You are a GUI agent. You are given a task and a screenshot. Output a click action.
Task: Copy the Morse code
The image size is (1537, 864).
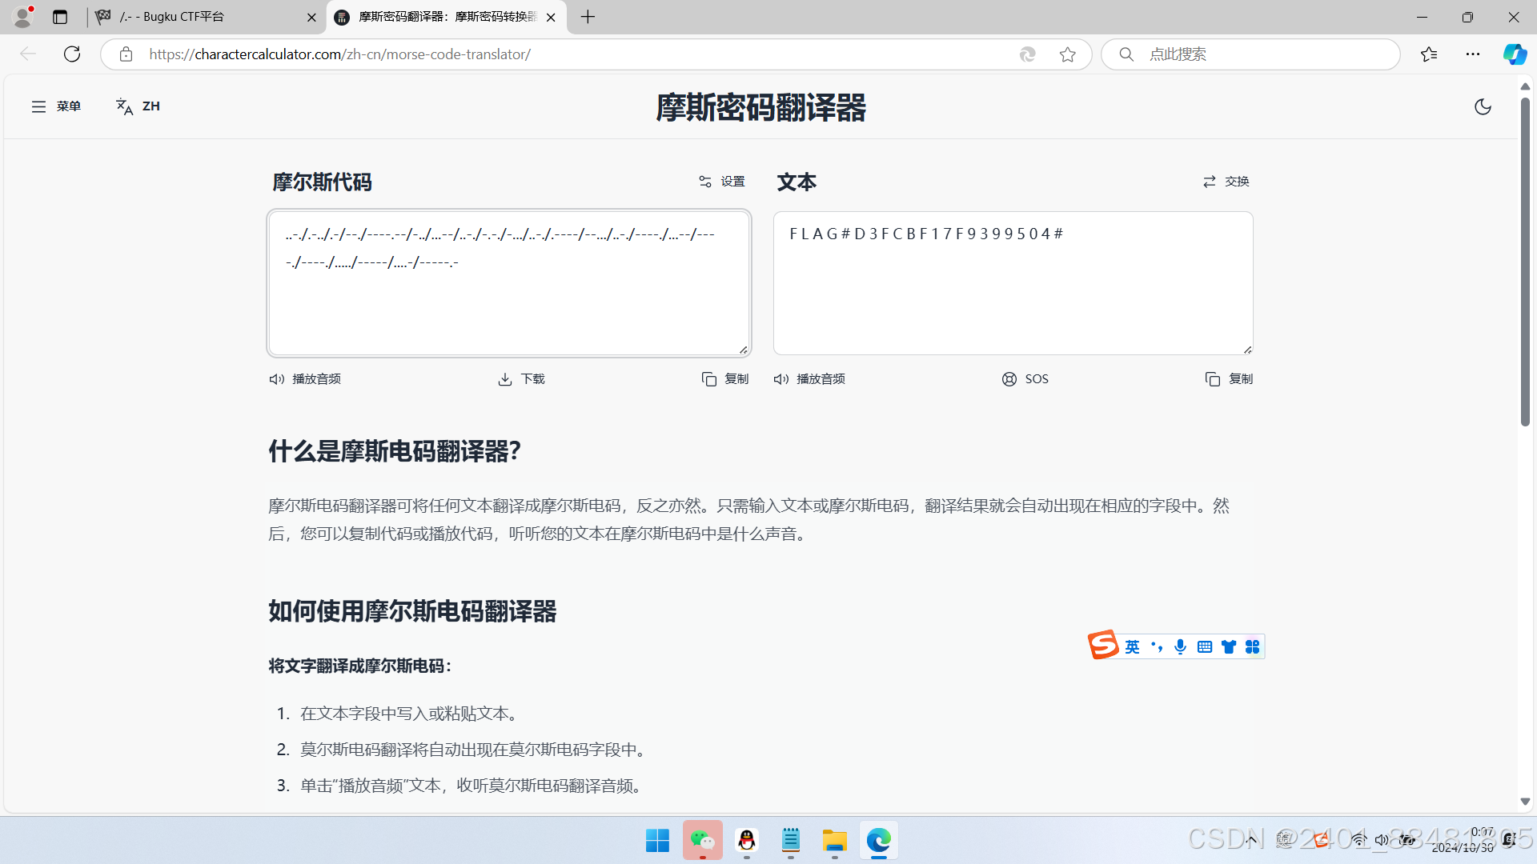pos(724,378)
